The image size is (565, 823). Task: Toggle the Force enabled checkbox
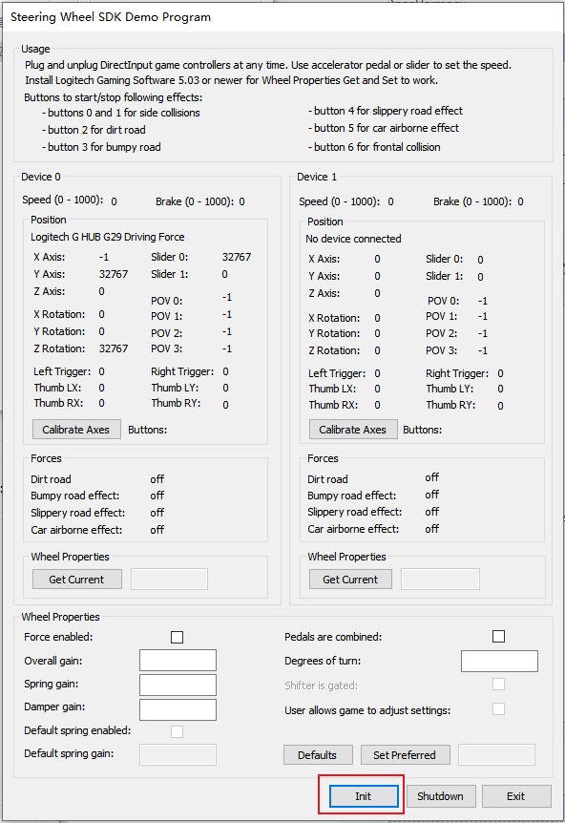tap(178, 637)
